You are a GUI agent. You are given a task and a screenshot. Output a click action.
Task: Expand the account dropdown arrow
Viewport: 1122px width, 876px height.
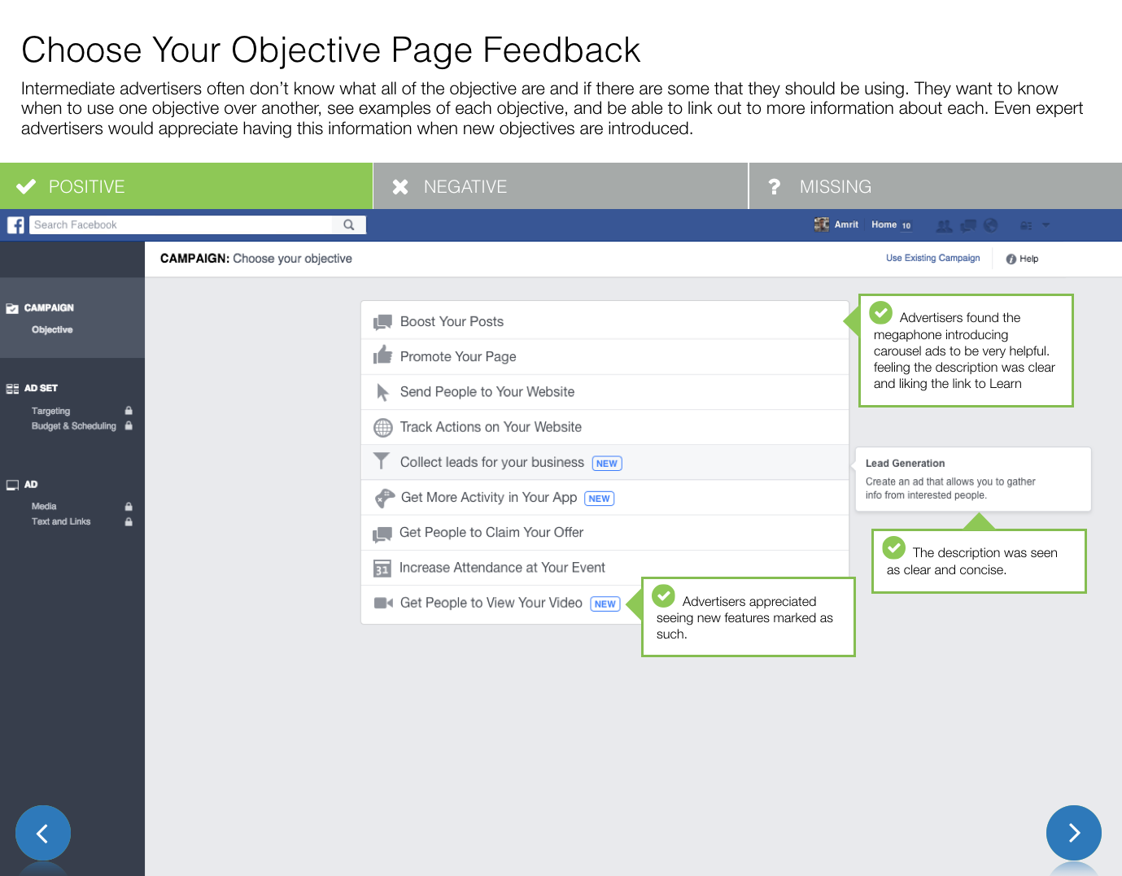[x=1046, y=225]
